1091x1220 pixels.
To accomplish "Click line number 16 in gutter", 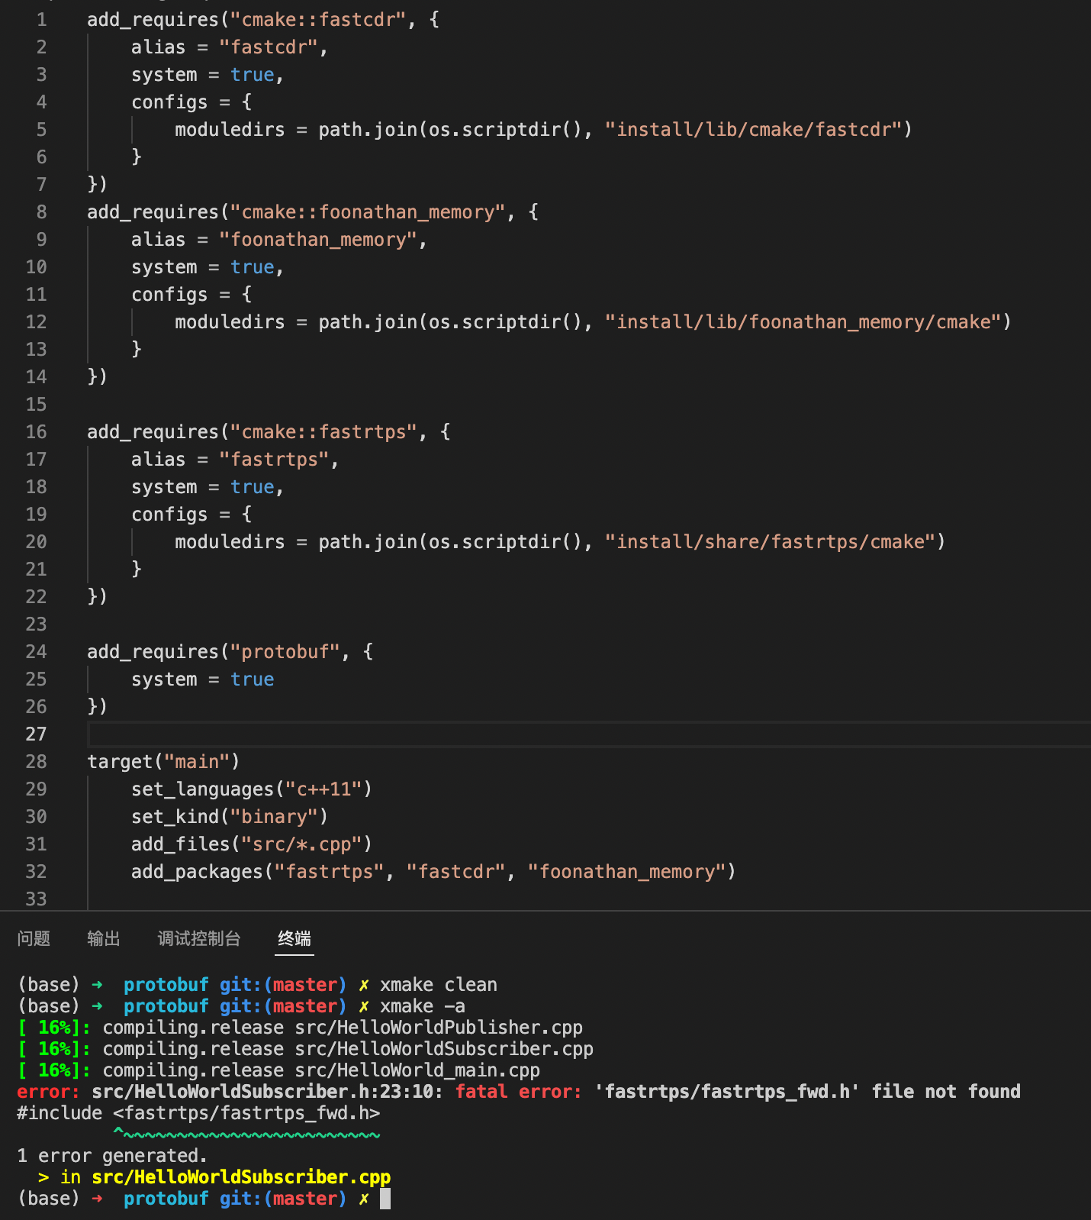I will (x=36, y=432).
